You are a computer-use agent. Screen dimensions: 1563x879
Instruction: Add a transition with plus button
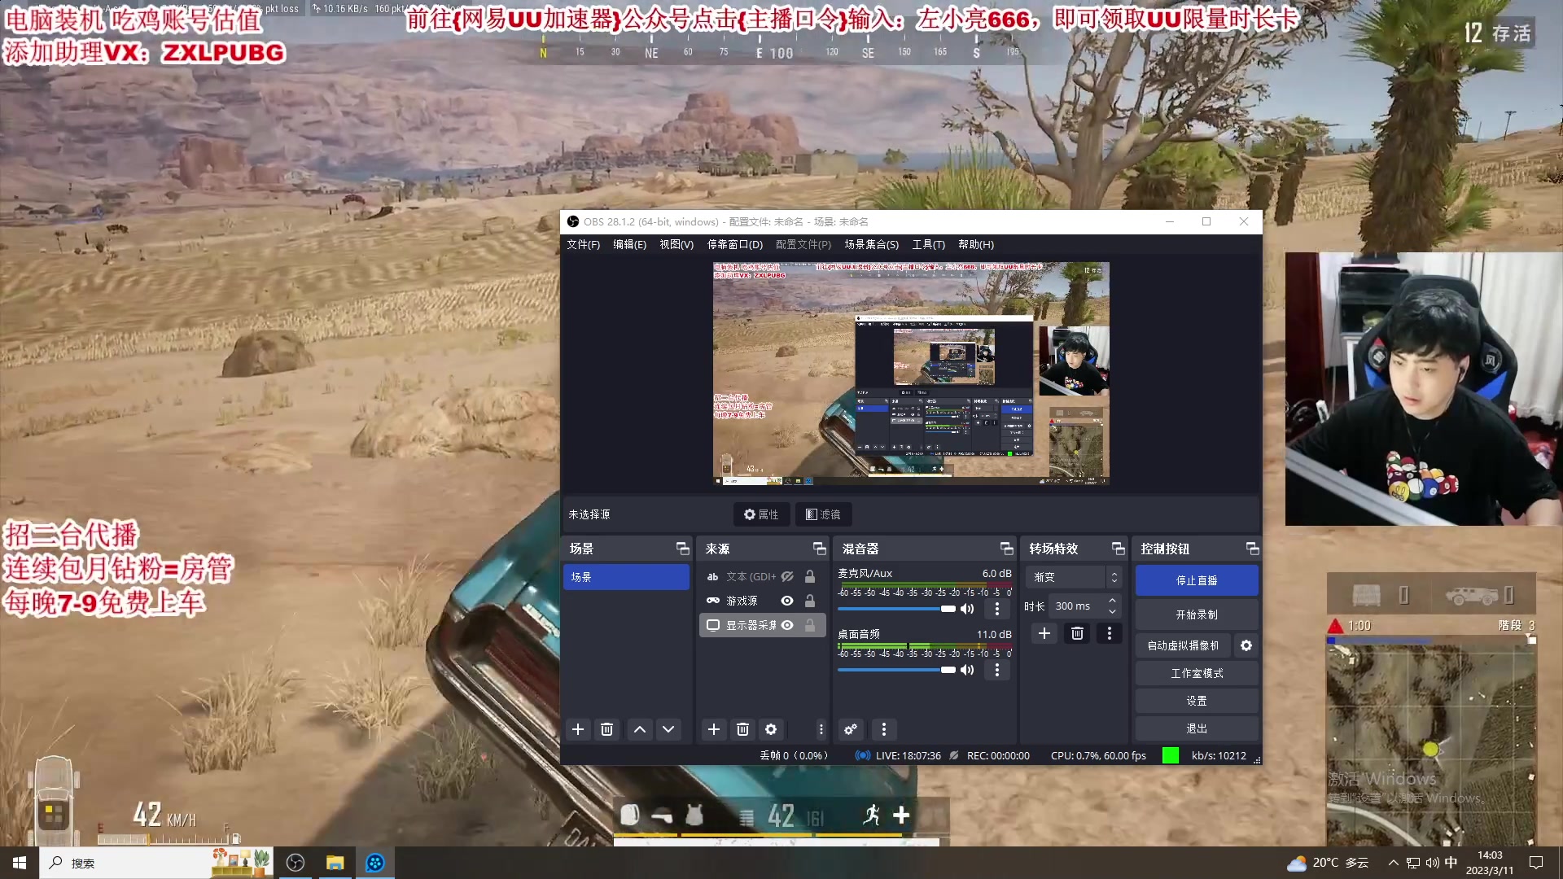click(1044, 633)
